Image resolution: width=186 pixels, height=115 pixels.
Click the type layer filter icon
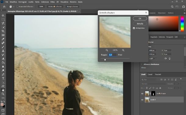click(x=169, y=80)
